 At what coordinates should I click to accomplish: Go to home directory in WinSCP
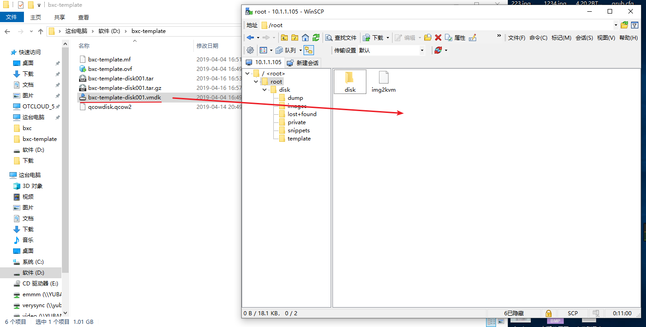pyautogui.click(x=305, y=37)
